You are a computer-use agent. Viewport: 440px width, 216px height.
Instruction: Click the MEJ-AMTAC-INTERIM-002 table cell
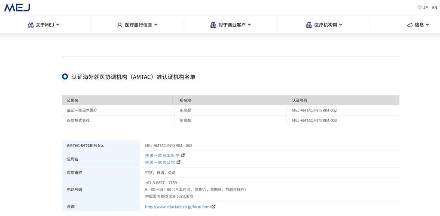coord(343,110)
